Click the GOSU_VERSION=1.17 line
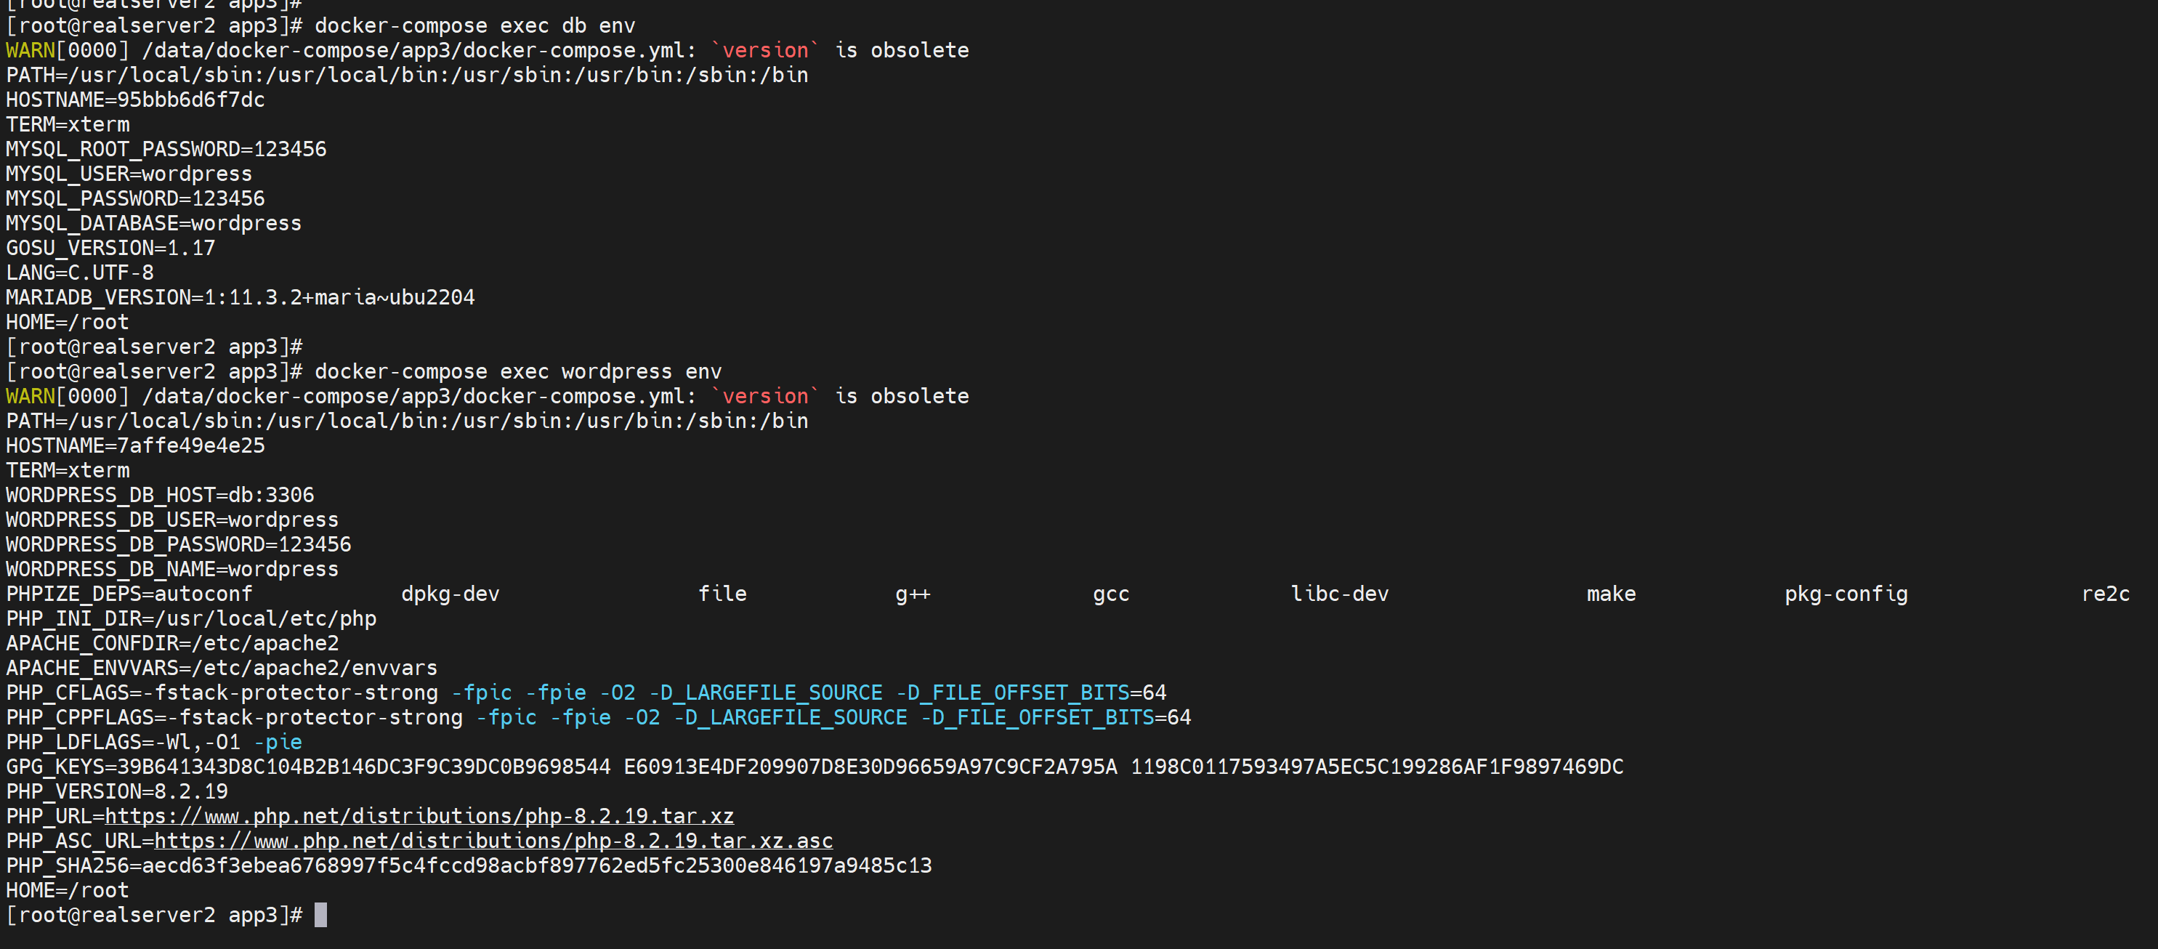The height and width of the screenshot is (949, 2158). [x=110, y=248]
